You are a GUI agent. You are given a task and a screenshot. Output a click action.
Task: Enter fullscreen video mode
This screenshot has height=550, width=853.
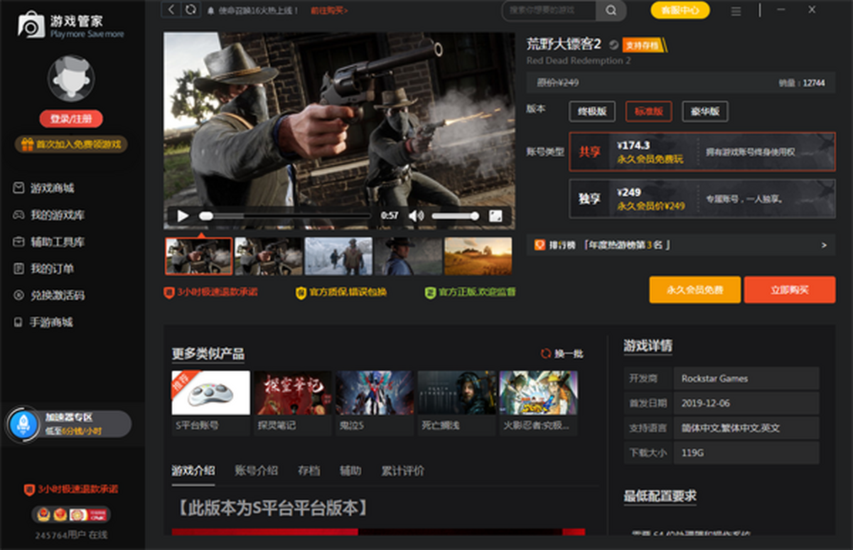pos(495,216)
